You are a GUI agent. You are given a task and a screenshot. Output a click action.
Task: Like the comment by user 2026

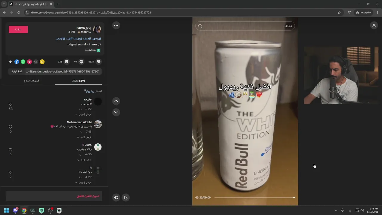tap(10, 150)
